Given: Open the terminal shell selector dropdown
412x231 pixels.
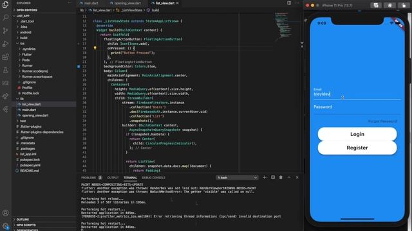Looking at the screenshot, I should (x=237, y=178).
